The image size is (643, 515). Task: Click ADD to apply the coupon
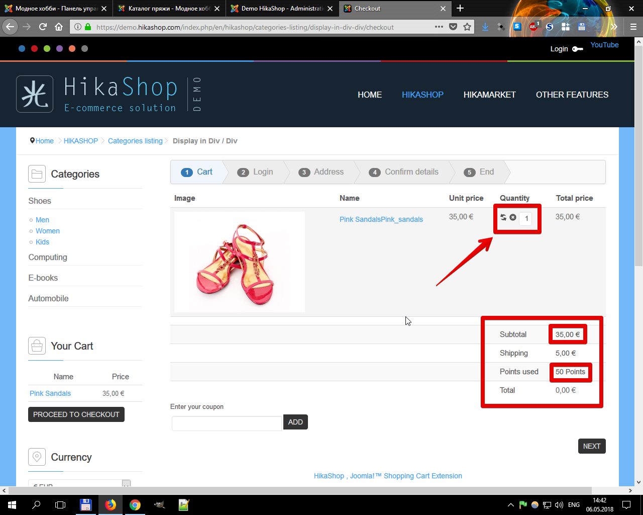[x=295, y=422]
